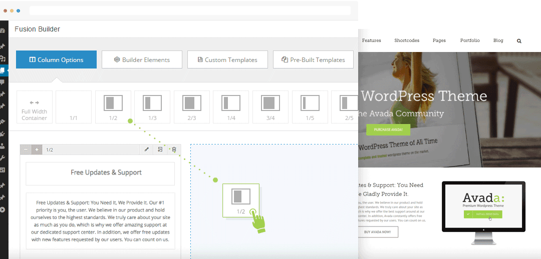Switch to the Custom Templates tab
Image resolution: width=541 pixels, height=259 pixels.
tap(228, 59)
